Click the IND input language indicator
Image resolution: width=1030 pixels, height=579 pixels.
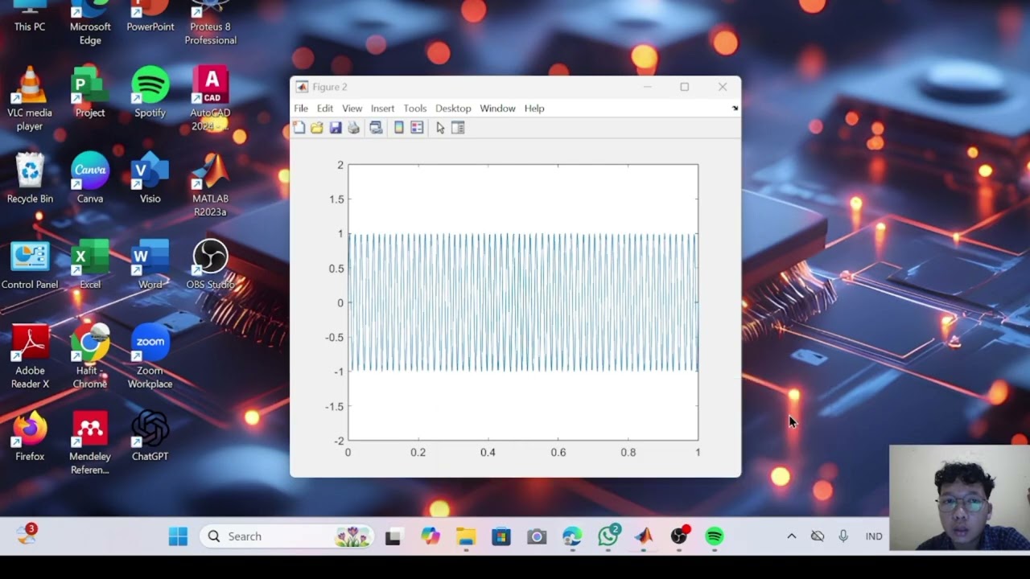click(x=874, y=536)
